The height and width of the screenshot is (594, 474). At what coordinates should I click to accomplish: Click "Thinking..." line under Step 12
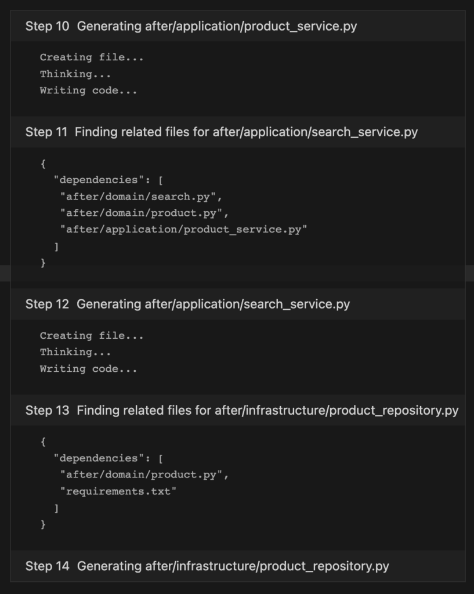[x=75, y=352]
